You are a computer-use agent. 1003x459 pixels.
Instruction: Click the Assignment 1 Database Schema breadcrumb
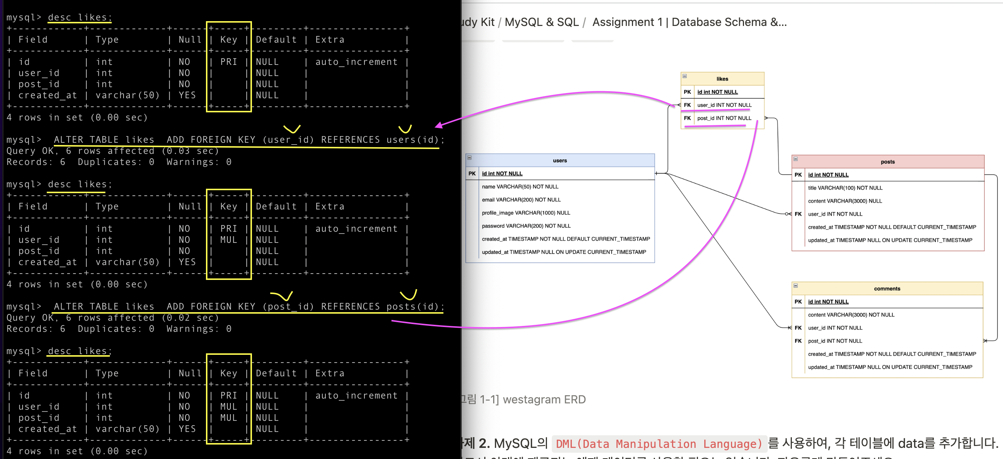(x=689, y=22)
